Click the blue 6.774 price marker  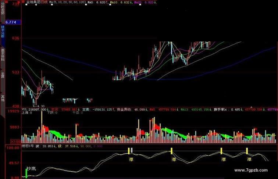coord(13,22)
